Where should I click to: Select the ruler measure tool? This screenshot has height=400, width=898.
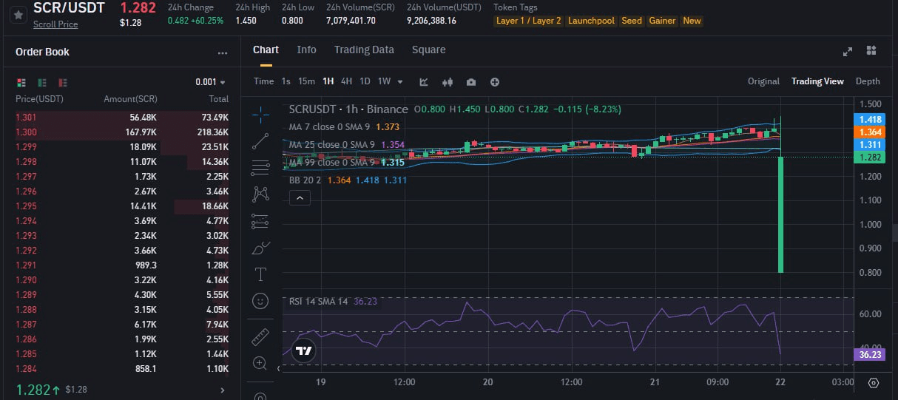tap(260, 336)
